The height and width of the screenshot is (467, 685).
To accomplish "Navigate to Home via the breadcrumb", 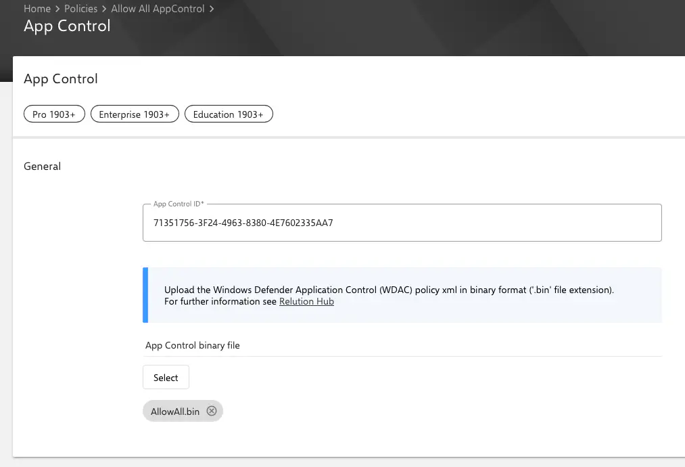I will (x=37, y=9).
